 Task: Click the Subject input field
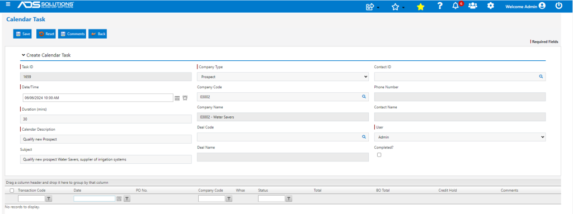coord(106,159)
